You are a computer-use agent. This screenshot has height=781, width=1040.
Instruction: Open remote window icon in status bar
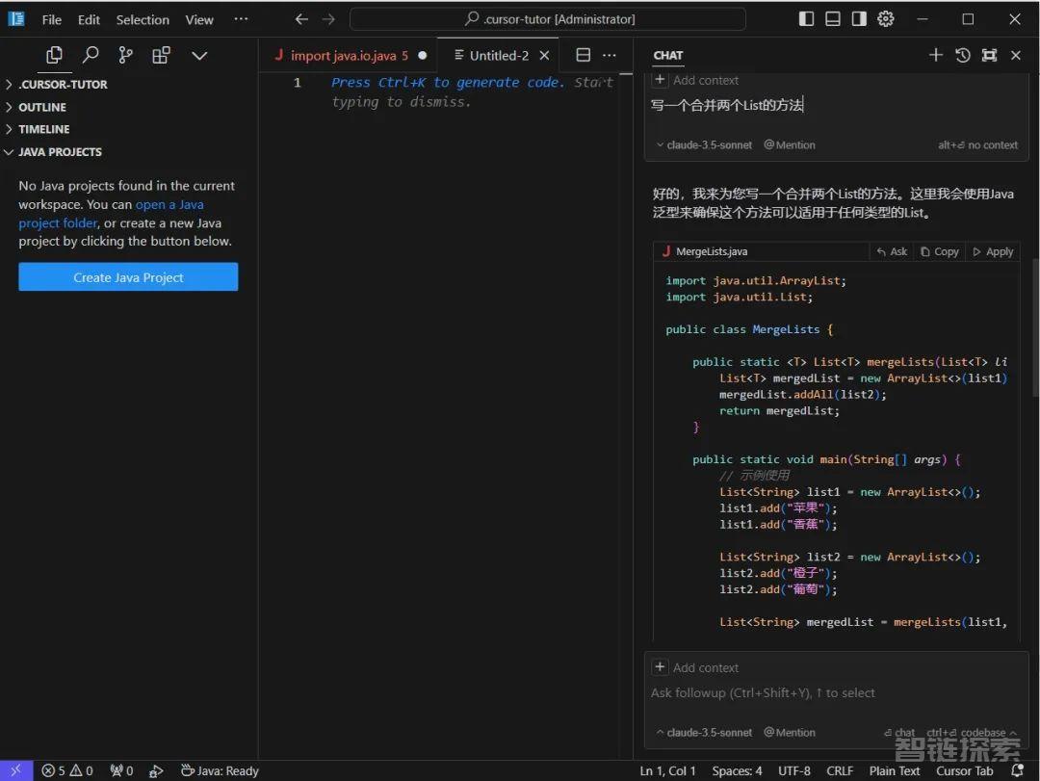pos(16,770)
